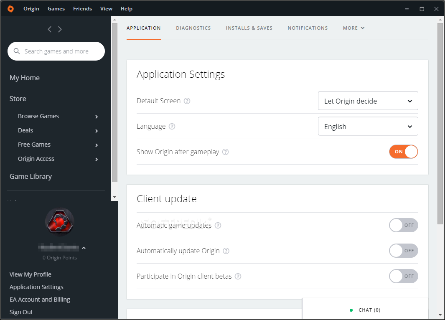Go forward with the right navigation arrow
This screenshot has width=445, height=320.
click(60, 29)
